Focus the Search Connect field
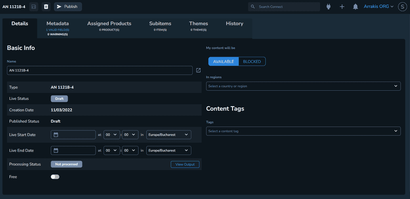410x199 pixels. pos(284,7)
